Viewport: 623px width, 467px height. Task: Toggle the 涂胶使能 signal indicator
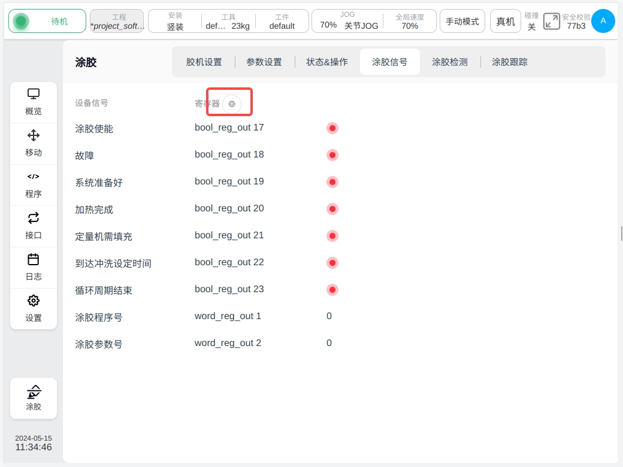[332, 128]
